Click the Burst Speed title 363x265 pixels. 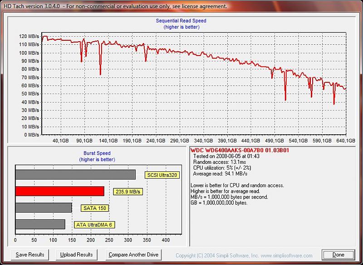tap(97, 153)
